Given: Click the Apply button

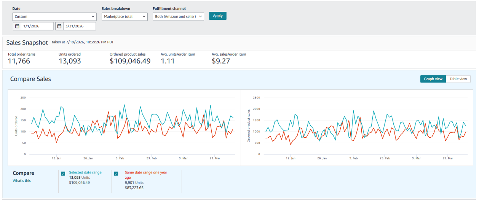Looking at the screenshot, I should click(x=218, y=16).
